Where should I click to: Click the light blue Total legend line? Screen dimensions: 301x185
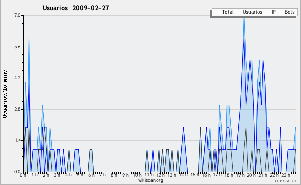pyautogui.click(x=216, y=12)
